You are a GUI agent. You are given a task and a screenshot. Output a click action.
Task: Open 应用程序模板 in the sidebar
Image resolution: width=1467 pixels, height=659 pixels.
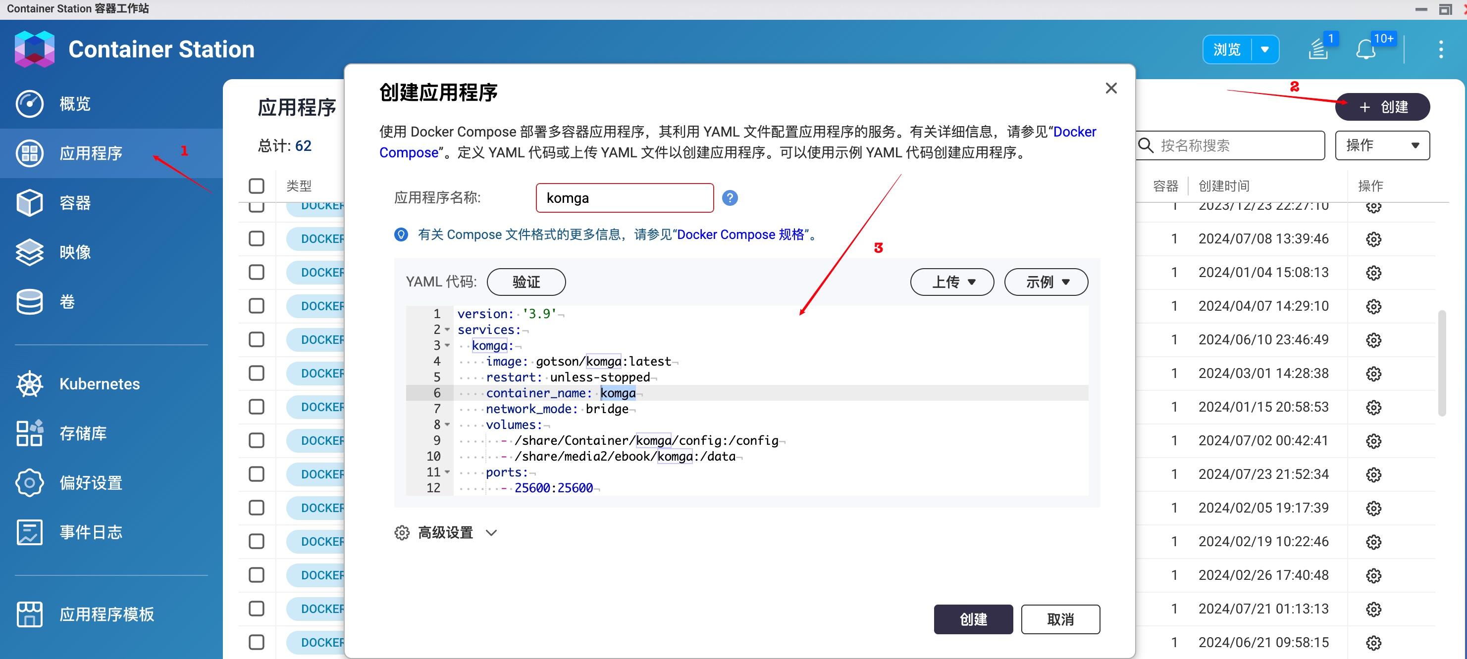(x=106, y=614)
